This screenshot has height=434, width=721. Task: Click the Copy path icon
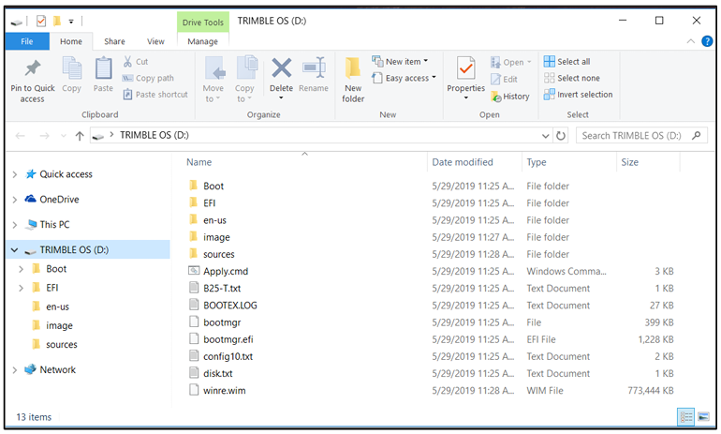[x=127, y=78]
